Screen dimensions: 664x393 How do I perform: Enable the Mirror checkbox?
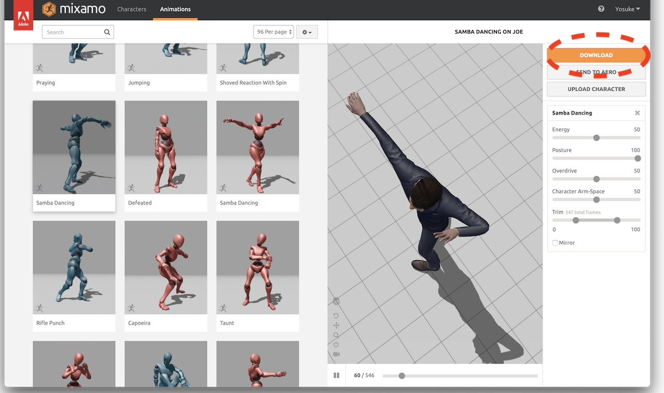pyautogui.click(x=555, y=243)
